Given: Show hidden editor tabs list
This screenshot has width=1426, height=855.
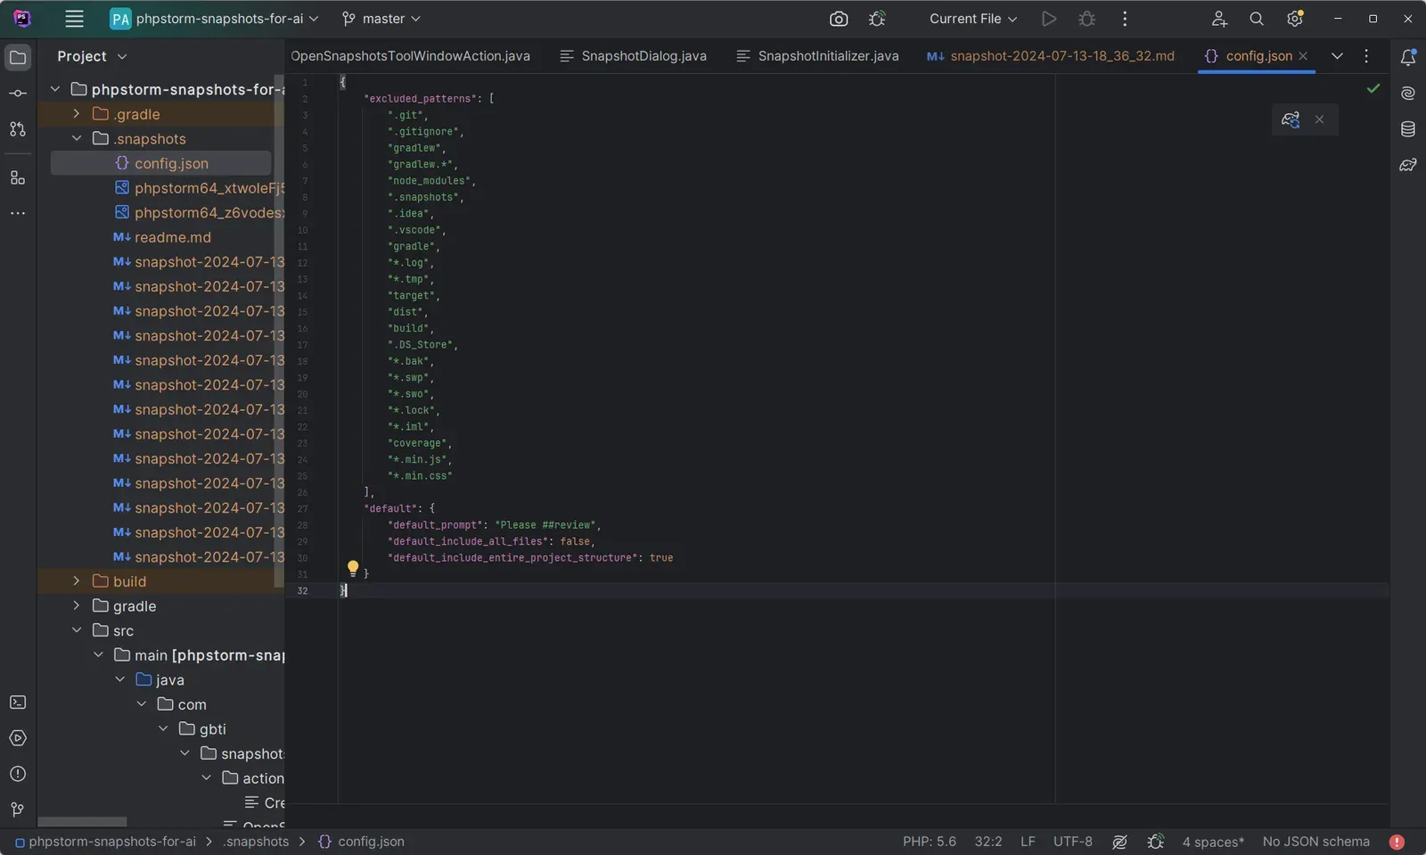Looking at the screenshot, I should coord(1337,56).
